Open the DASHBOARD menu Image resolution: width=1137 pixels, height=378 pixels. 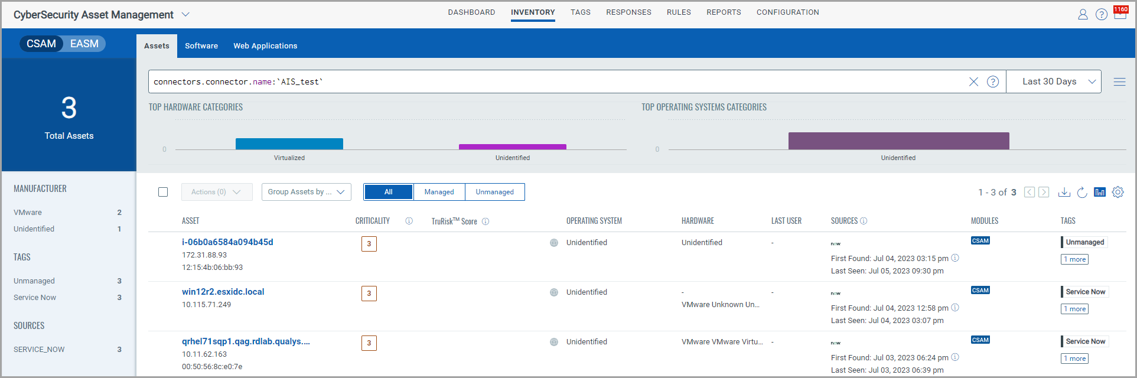(x=471, y=12)
